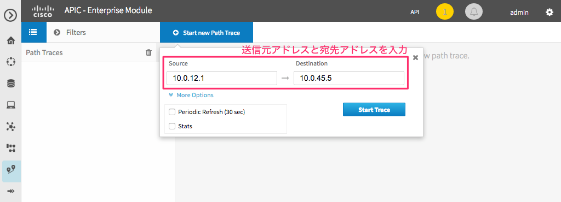
Task: Open the Discovery circle icon in sidebar
Action: 11,62
